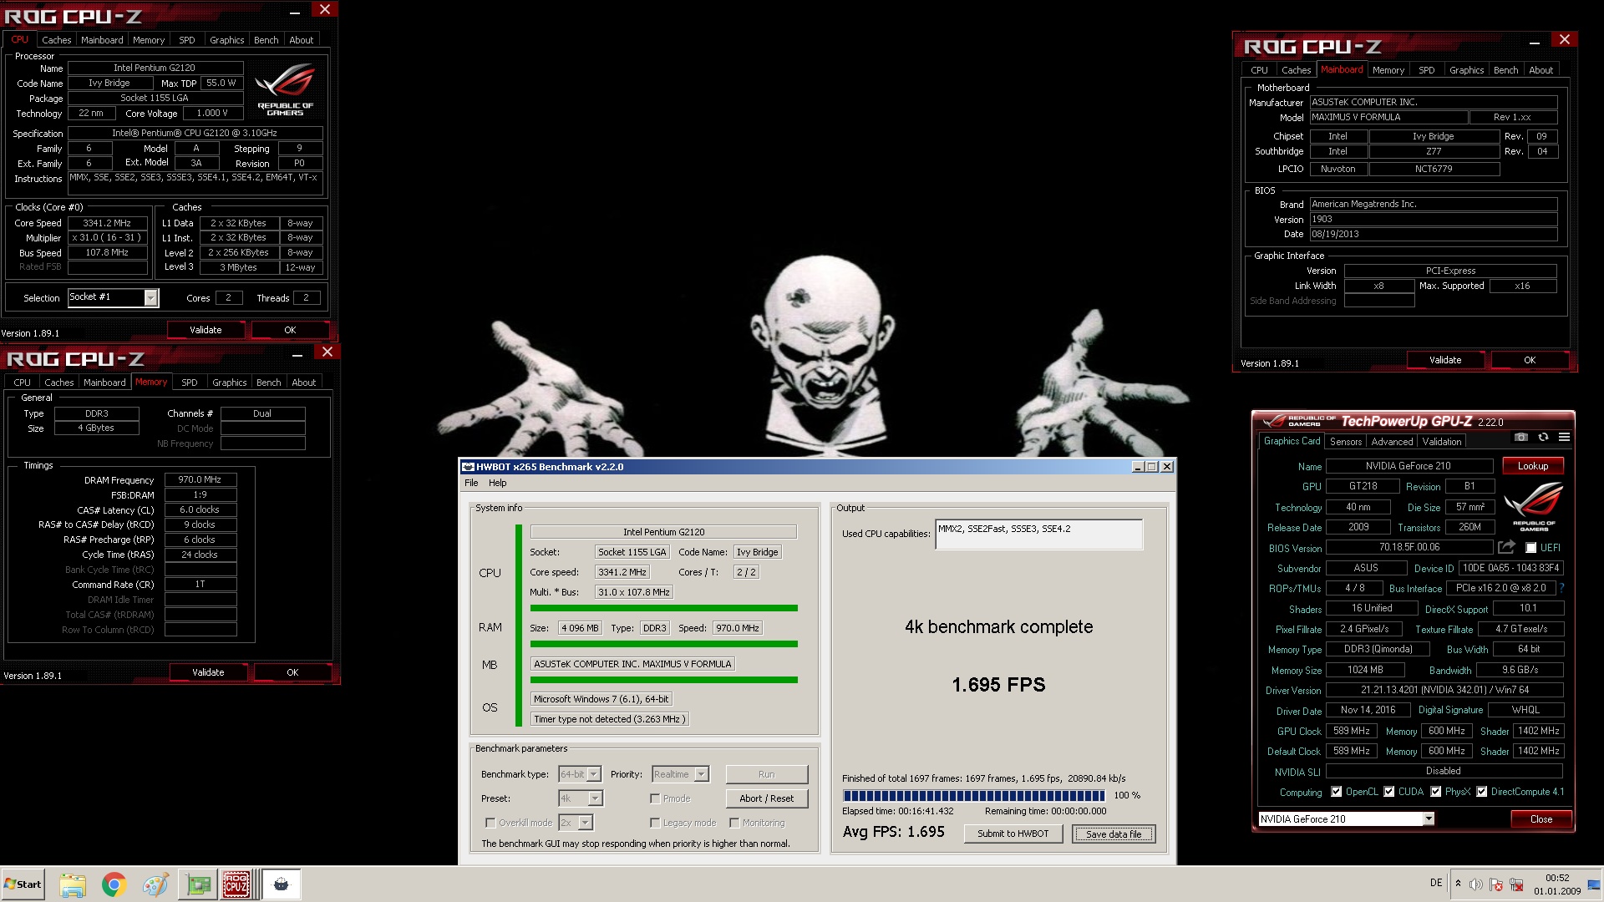
Task: Take a GPU-Z screenshot with camera icon
Action: (1521, 438)
